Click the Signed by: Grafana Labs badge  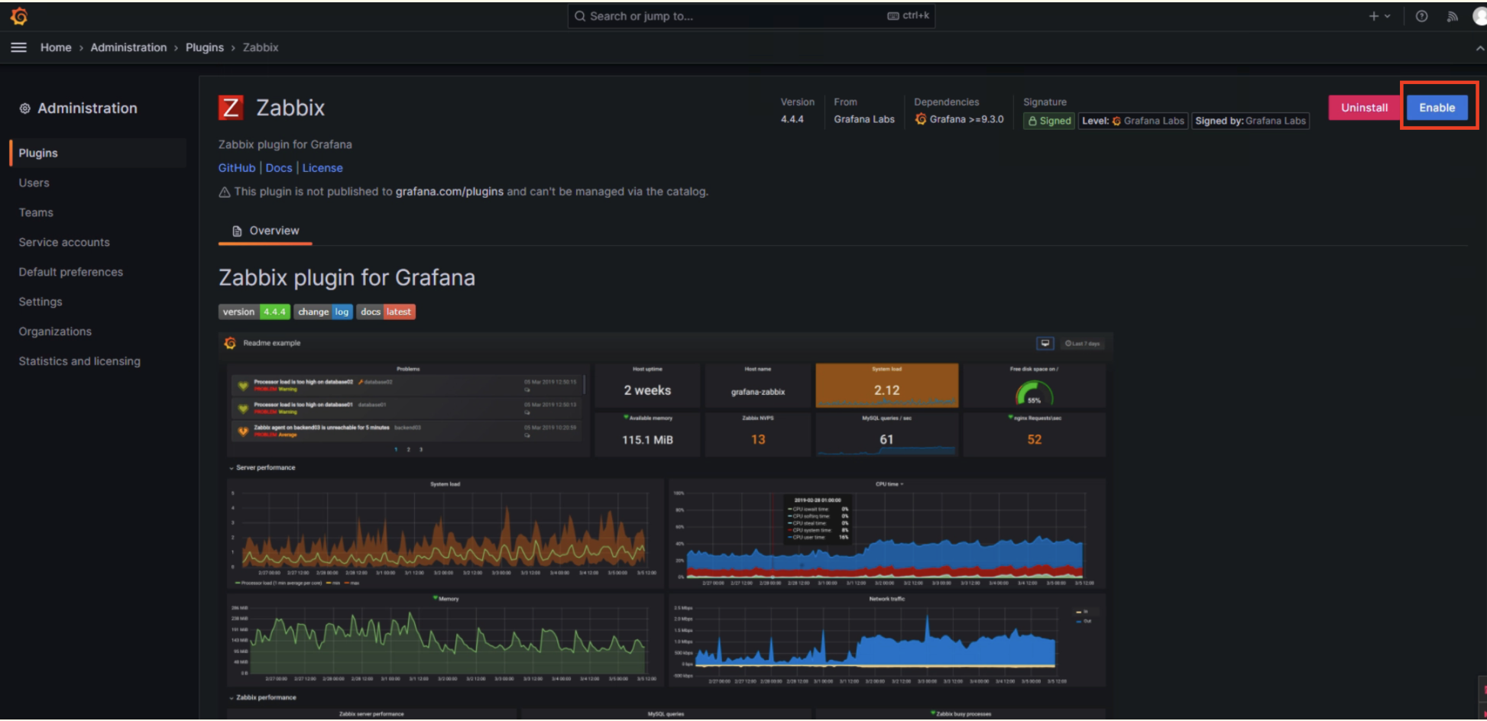(1250, 121)
